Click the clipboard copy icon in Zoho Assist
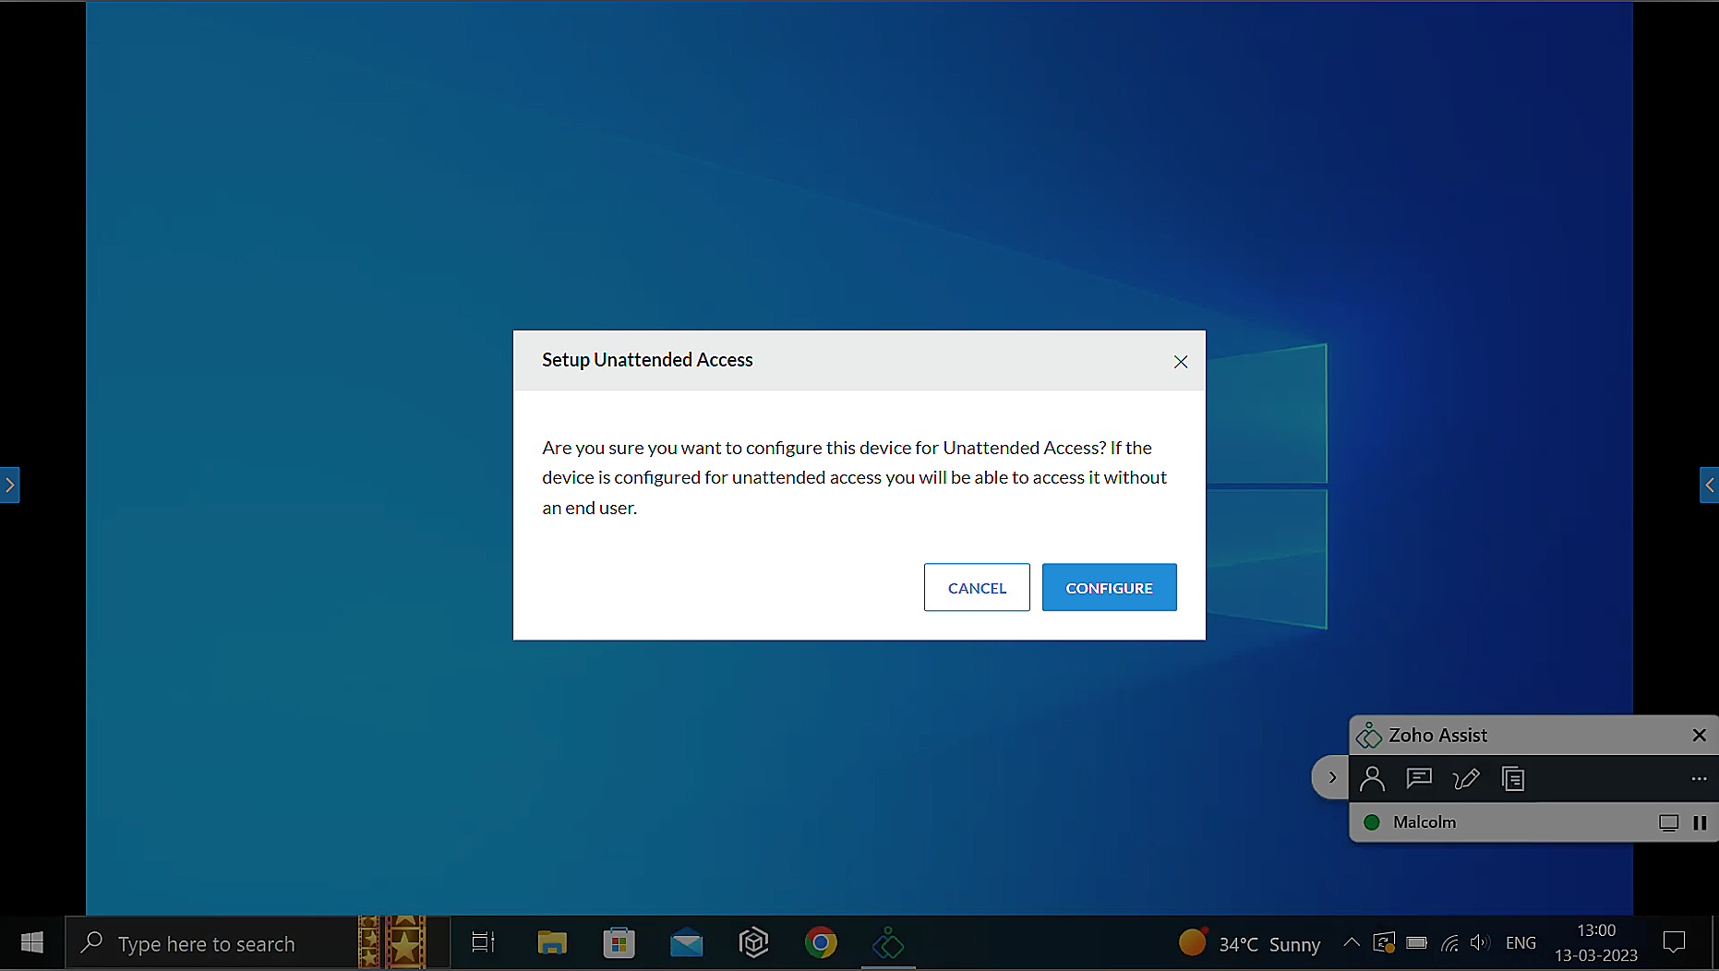The height and width of the screenshot is (971, 1719). tap(1513, 779)
